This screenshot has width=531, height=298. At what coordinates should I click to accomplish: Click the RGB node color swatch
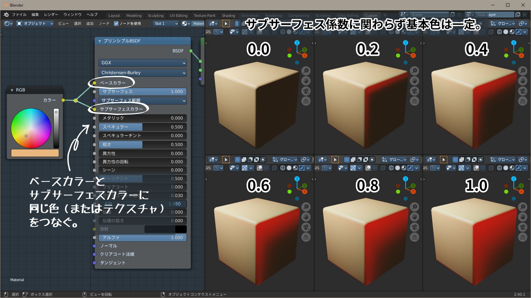pyautogui.click(x=35, y=153)
